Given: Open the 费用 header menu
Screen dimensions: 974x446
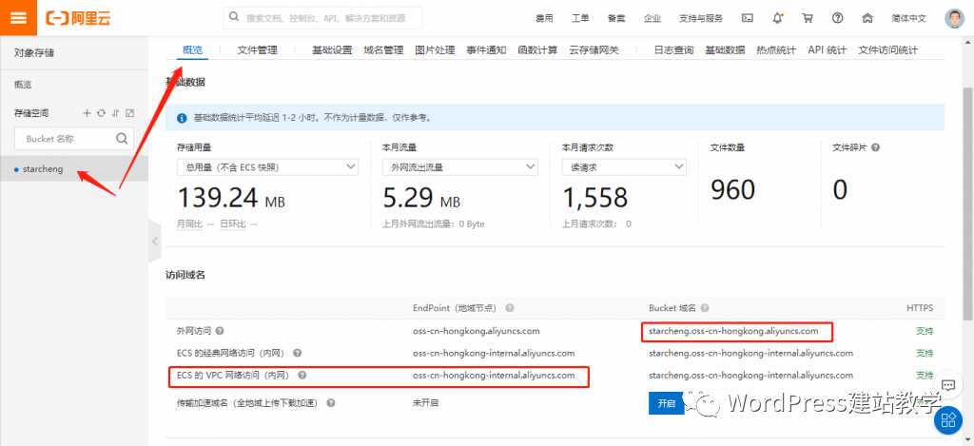Looking at the screenshot, I should pos(544,18).
